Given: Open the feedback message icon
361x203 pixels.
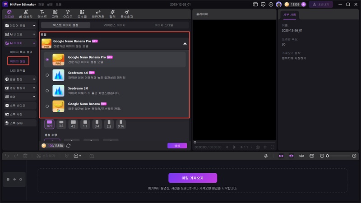Looking at the screenshot, I should (x=263, y=5).
